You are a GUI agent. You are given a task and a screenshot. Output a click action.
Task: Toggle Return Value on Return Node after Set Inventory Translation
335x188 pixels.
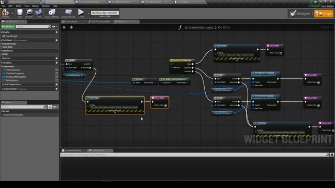pyautogui.click(x=319, y=105)
